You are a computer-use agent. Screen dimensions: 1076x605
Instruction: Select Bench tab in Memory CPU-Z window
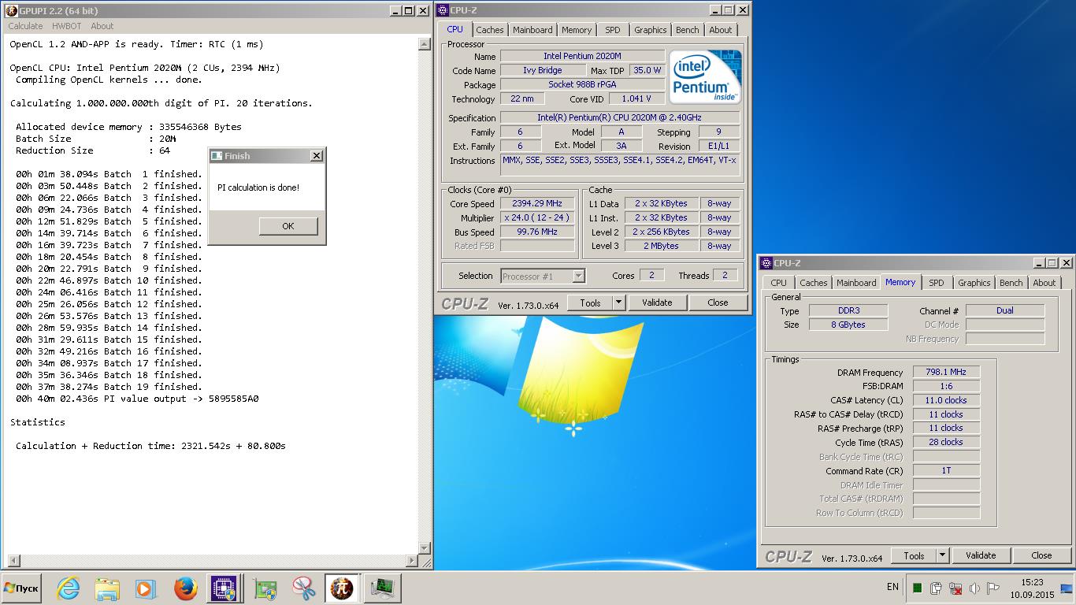pyautogui.click(x=1011, y=283)
